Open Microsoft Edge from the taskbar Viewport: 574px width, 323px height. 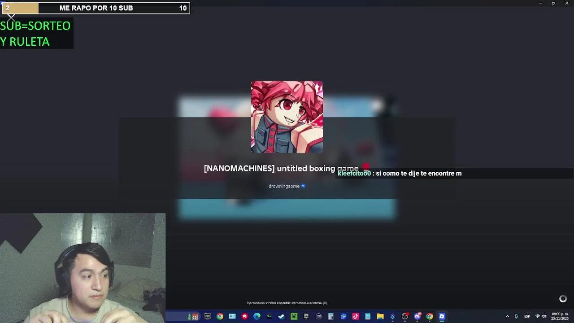[257, 316]
